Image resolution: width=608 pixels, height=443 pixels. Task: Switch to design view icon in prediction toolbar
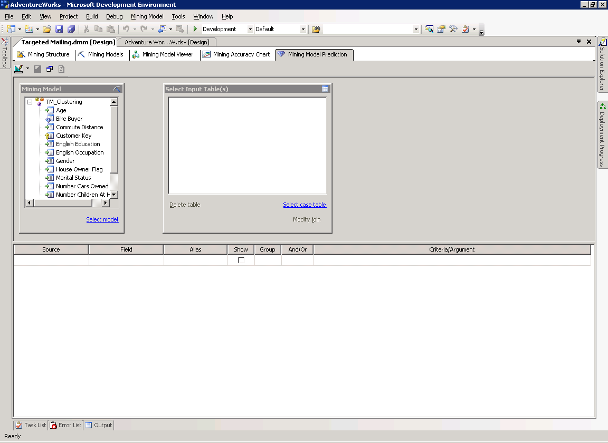pos(18,69)
